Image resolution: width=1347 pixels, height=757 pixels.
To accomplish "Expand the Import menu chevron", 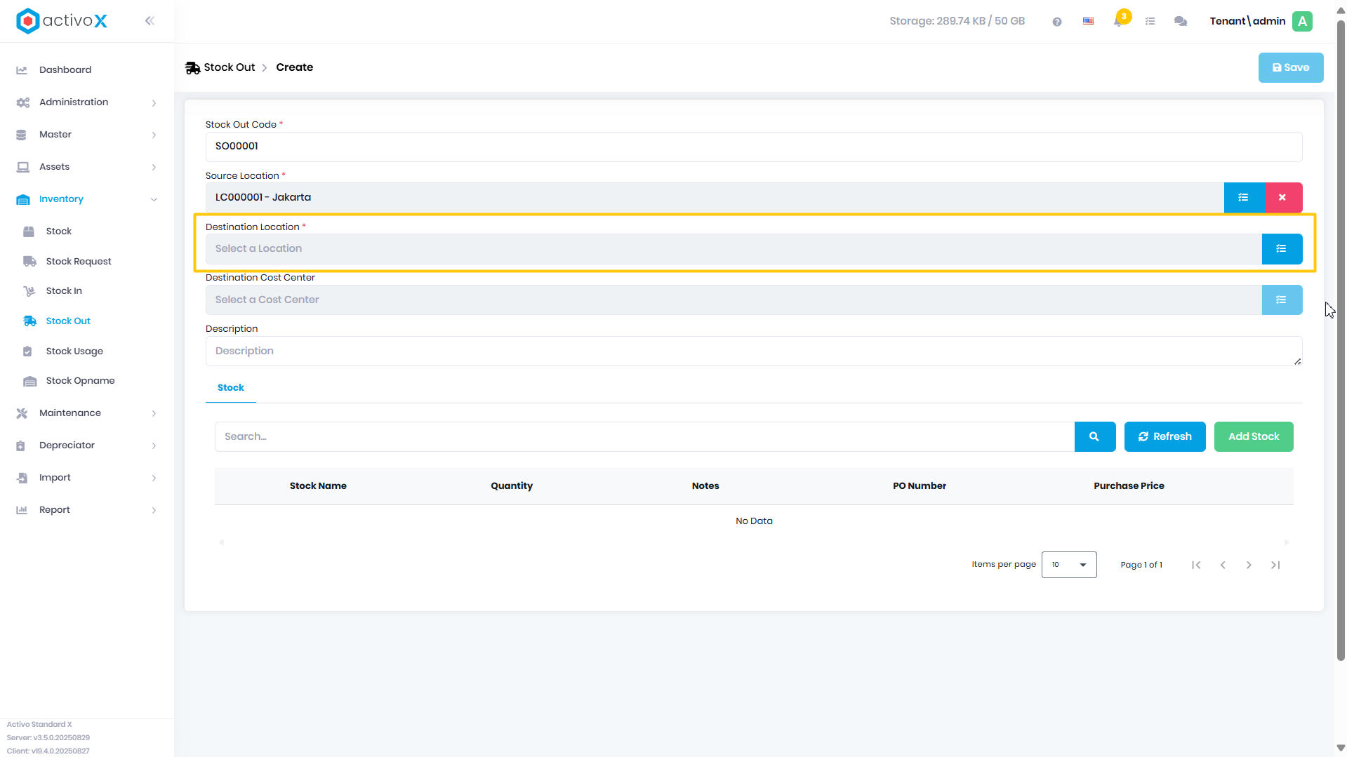I will tap(154, 478).
